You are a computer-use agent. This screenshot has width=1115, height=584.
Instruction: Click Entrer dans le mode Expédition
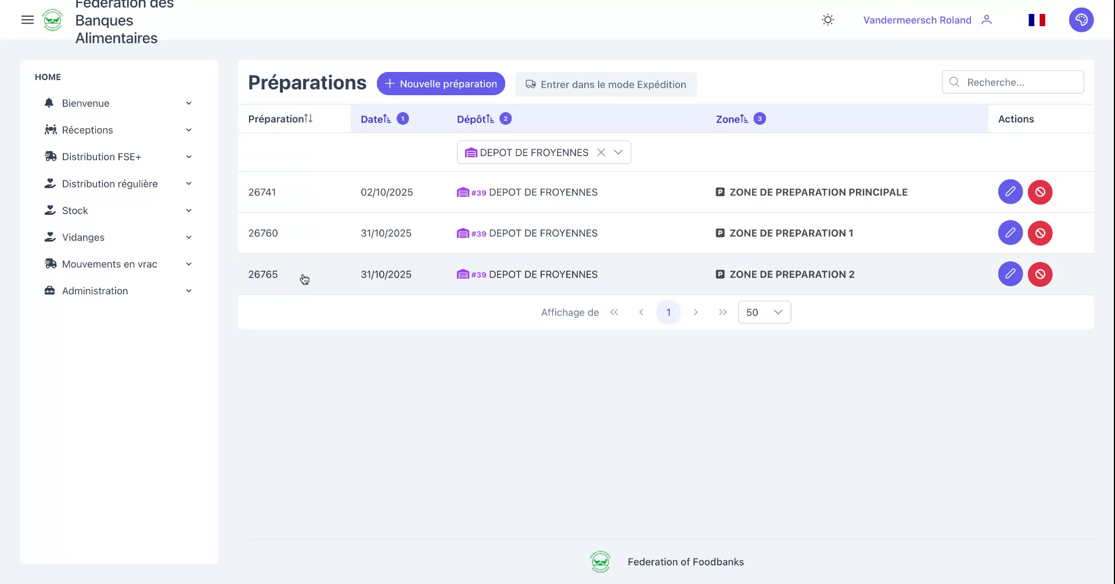606,84
